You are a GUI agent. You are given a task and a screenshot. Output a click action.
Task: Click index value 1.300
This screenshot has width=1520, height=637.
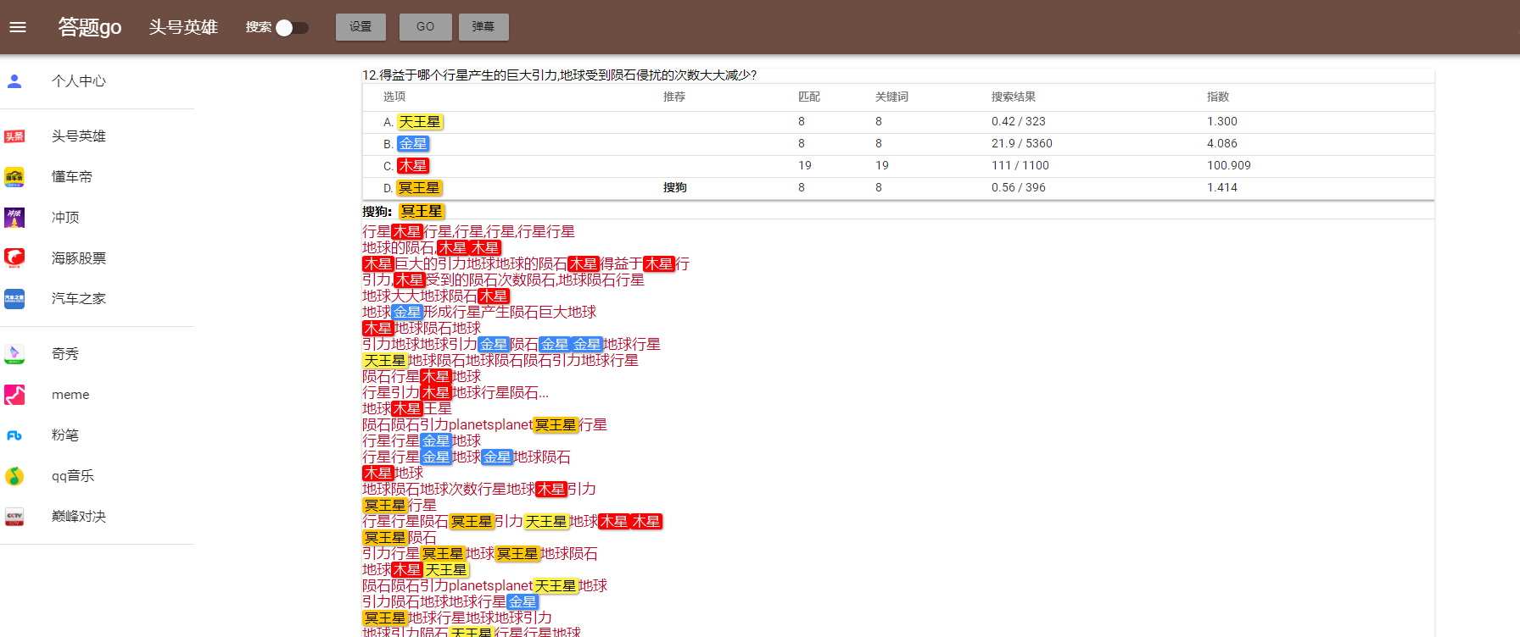pyautogui.click(x=1222, y=122)
